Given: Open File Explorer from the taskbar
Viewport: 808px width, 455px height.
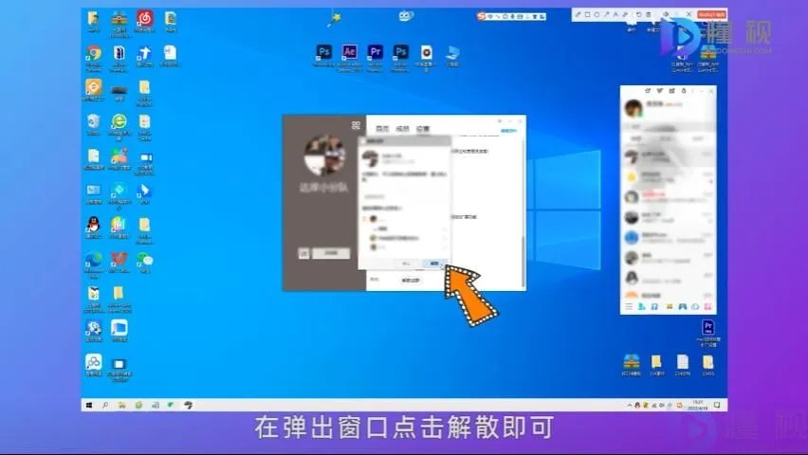Looking at the screenshot, I should pos(121,406).
